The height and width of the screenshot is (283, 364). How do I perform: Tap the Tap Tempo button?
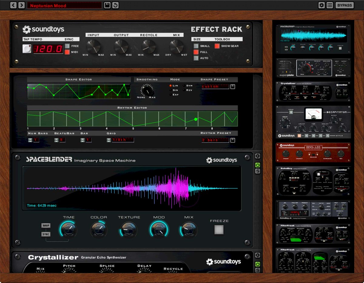27,49
